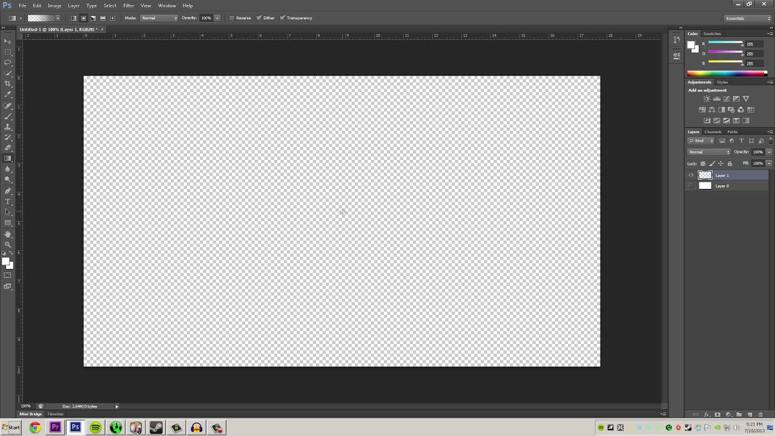
Task: Choose the Angle Gradient style
Action: click(x=93, y=18)
